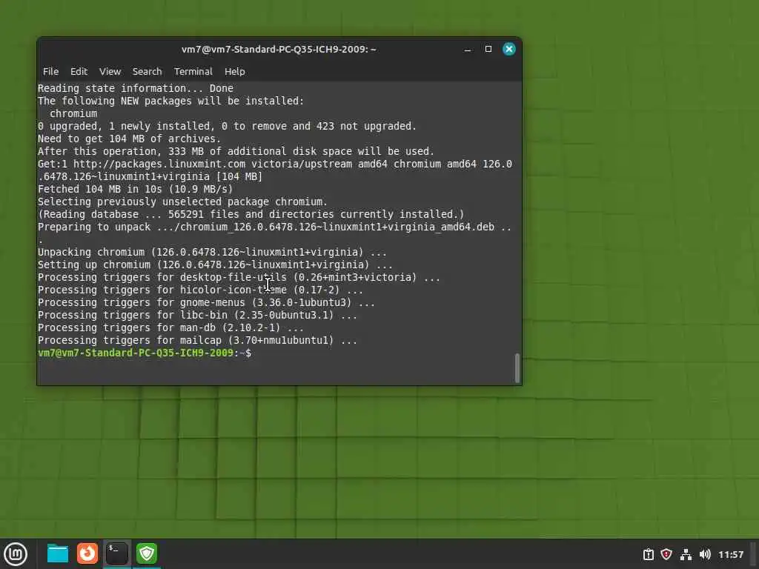759x569 pixels.
Task: Click 'Processing triggers for hicolor-icon-theme' line
Action: click(200, 290)
